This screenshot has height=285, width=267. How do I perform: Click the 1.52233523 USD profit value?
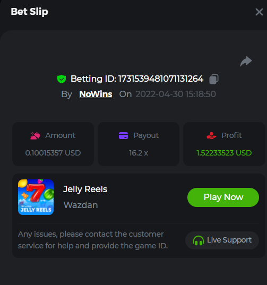coord(224,153)
